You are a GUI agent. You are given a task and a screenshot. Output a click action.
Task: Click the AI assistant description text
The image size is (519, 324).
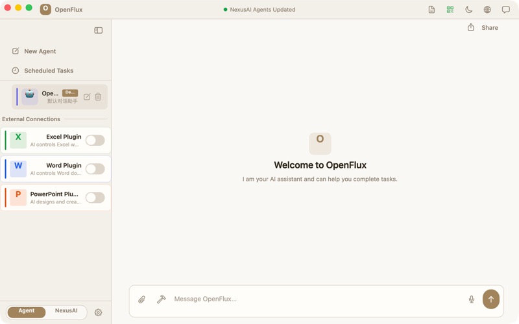[320, 179]
